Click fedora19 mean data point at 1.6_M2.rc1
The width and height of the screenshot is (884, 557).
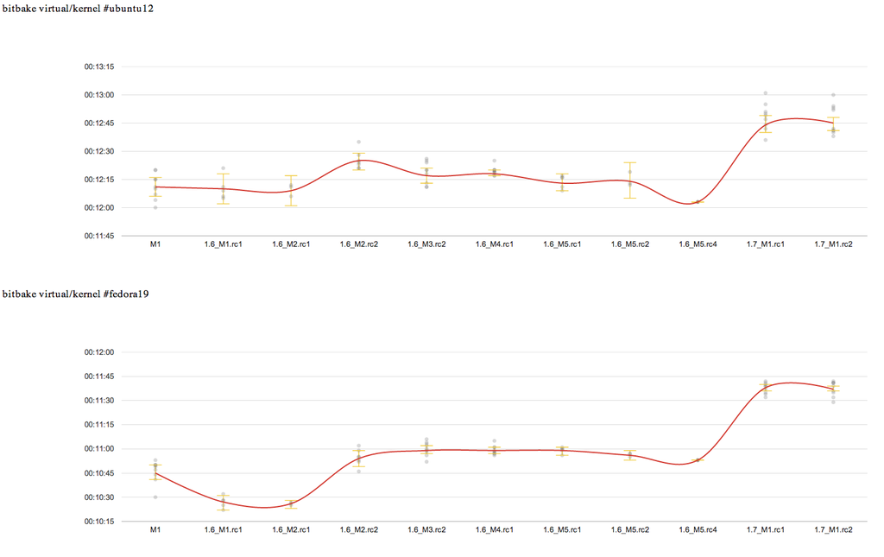(x=291, y=504)
